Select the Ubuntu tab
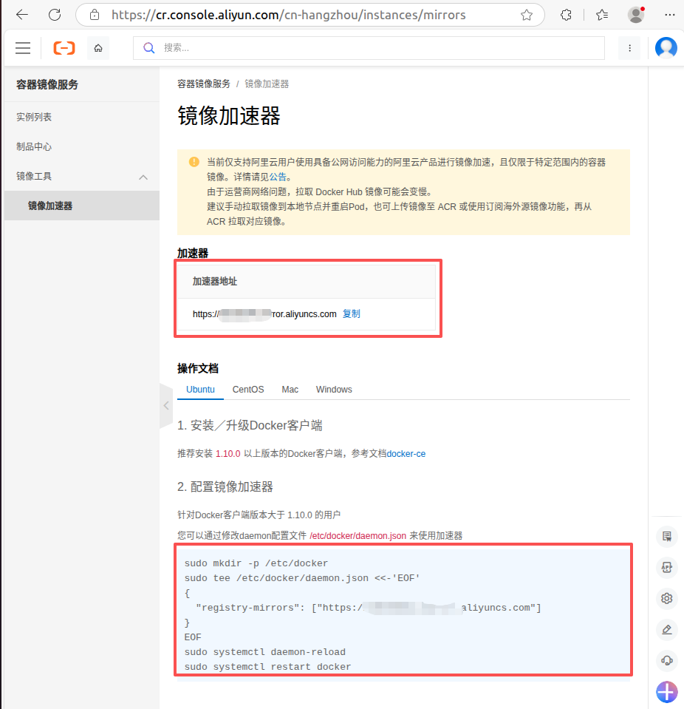684x709 pixels. pos(201,390)
